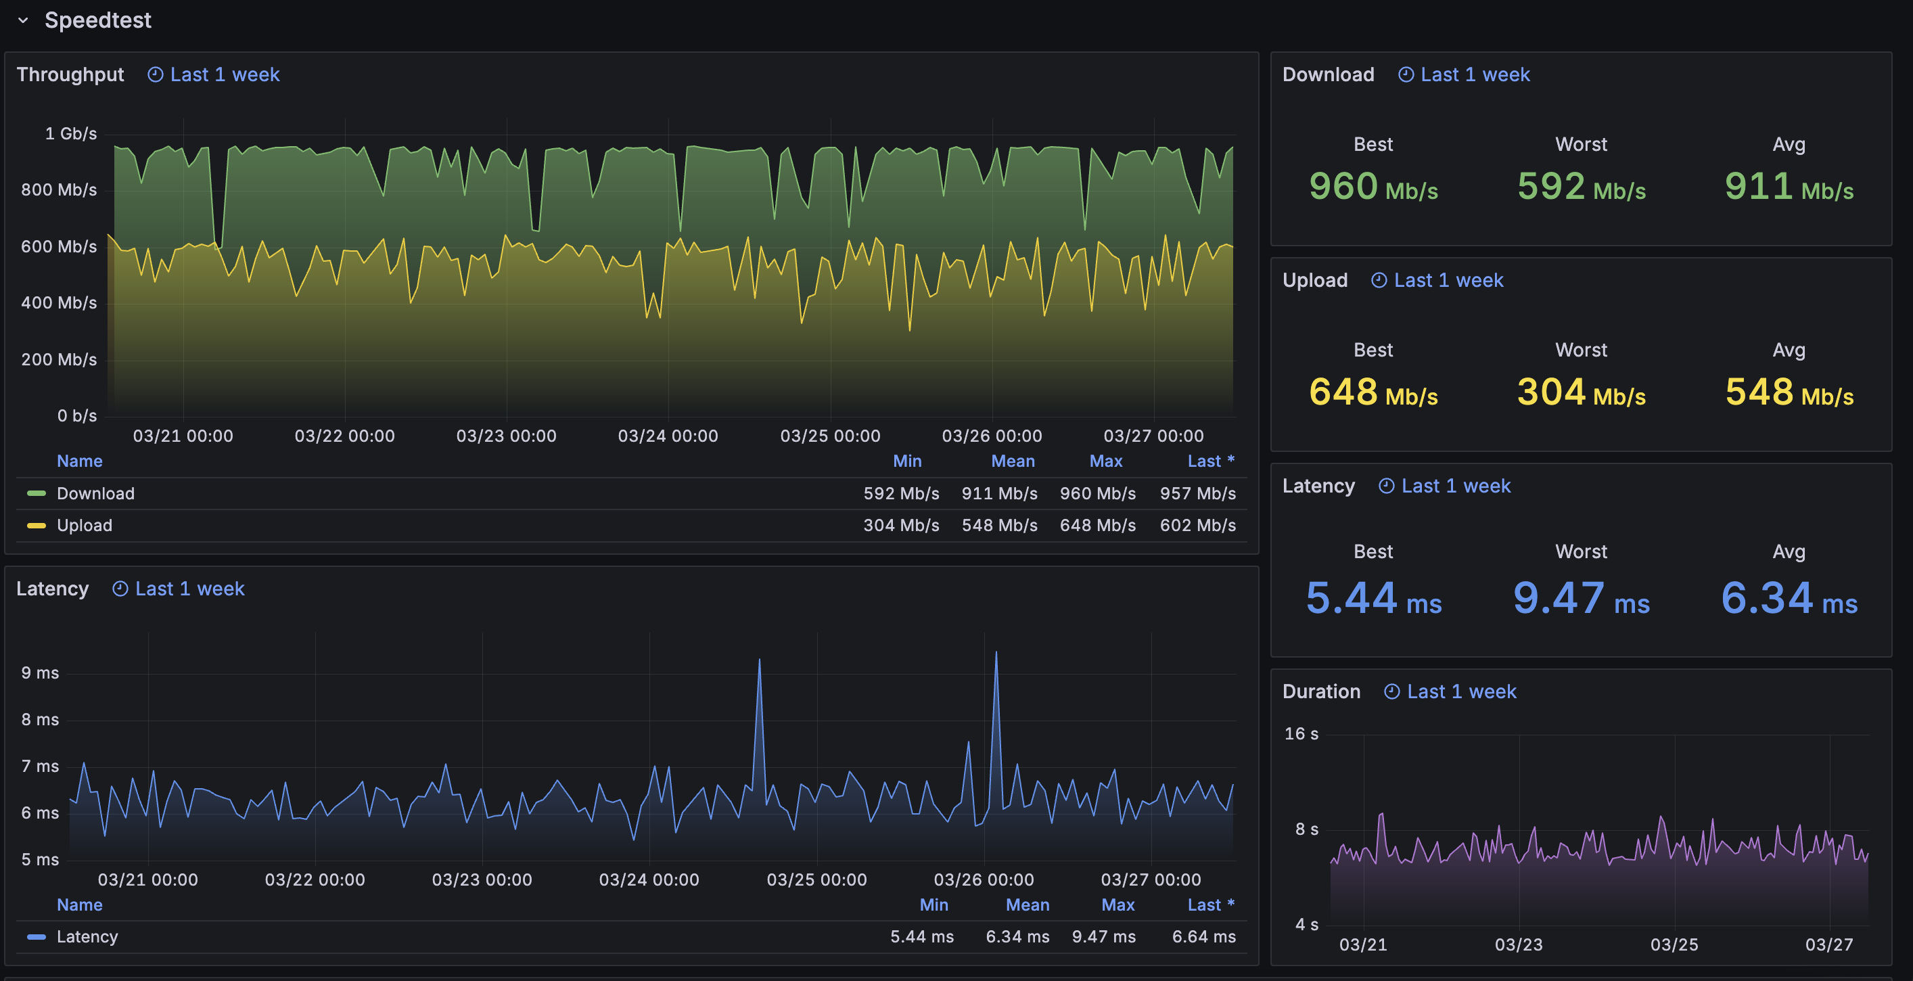
Task: Click clock icon in Download panel header
Action: tap(1406, 75)
